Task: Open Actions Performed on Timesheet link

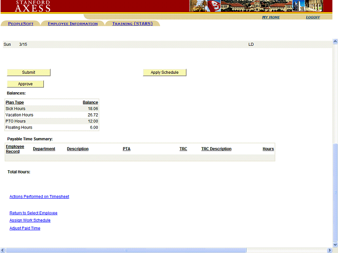Action: click(39, 197)
